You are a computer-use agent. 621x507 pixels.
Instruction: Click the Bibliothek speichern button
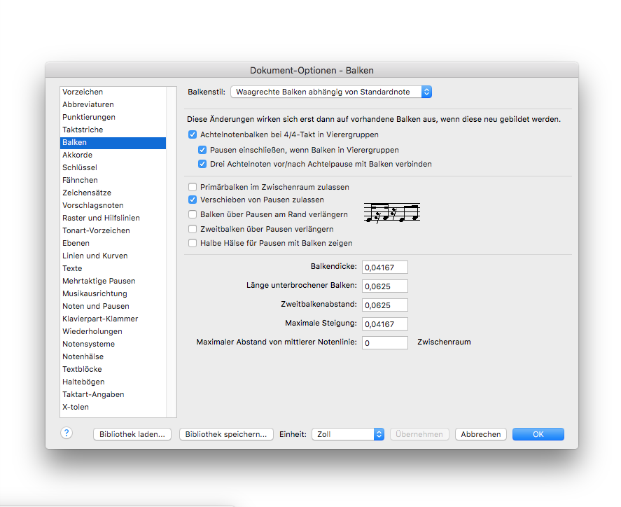226,434
